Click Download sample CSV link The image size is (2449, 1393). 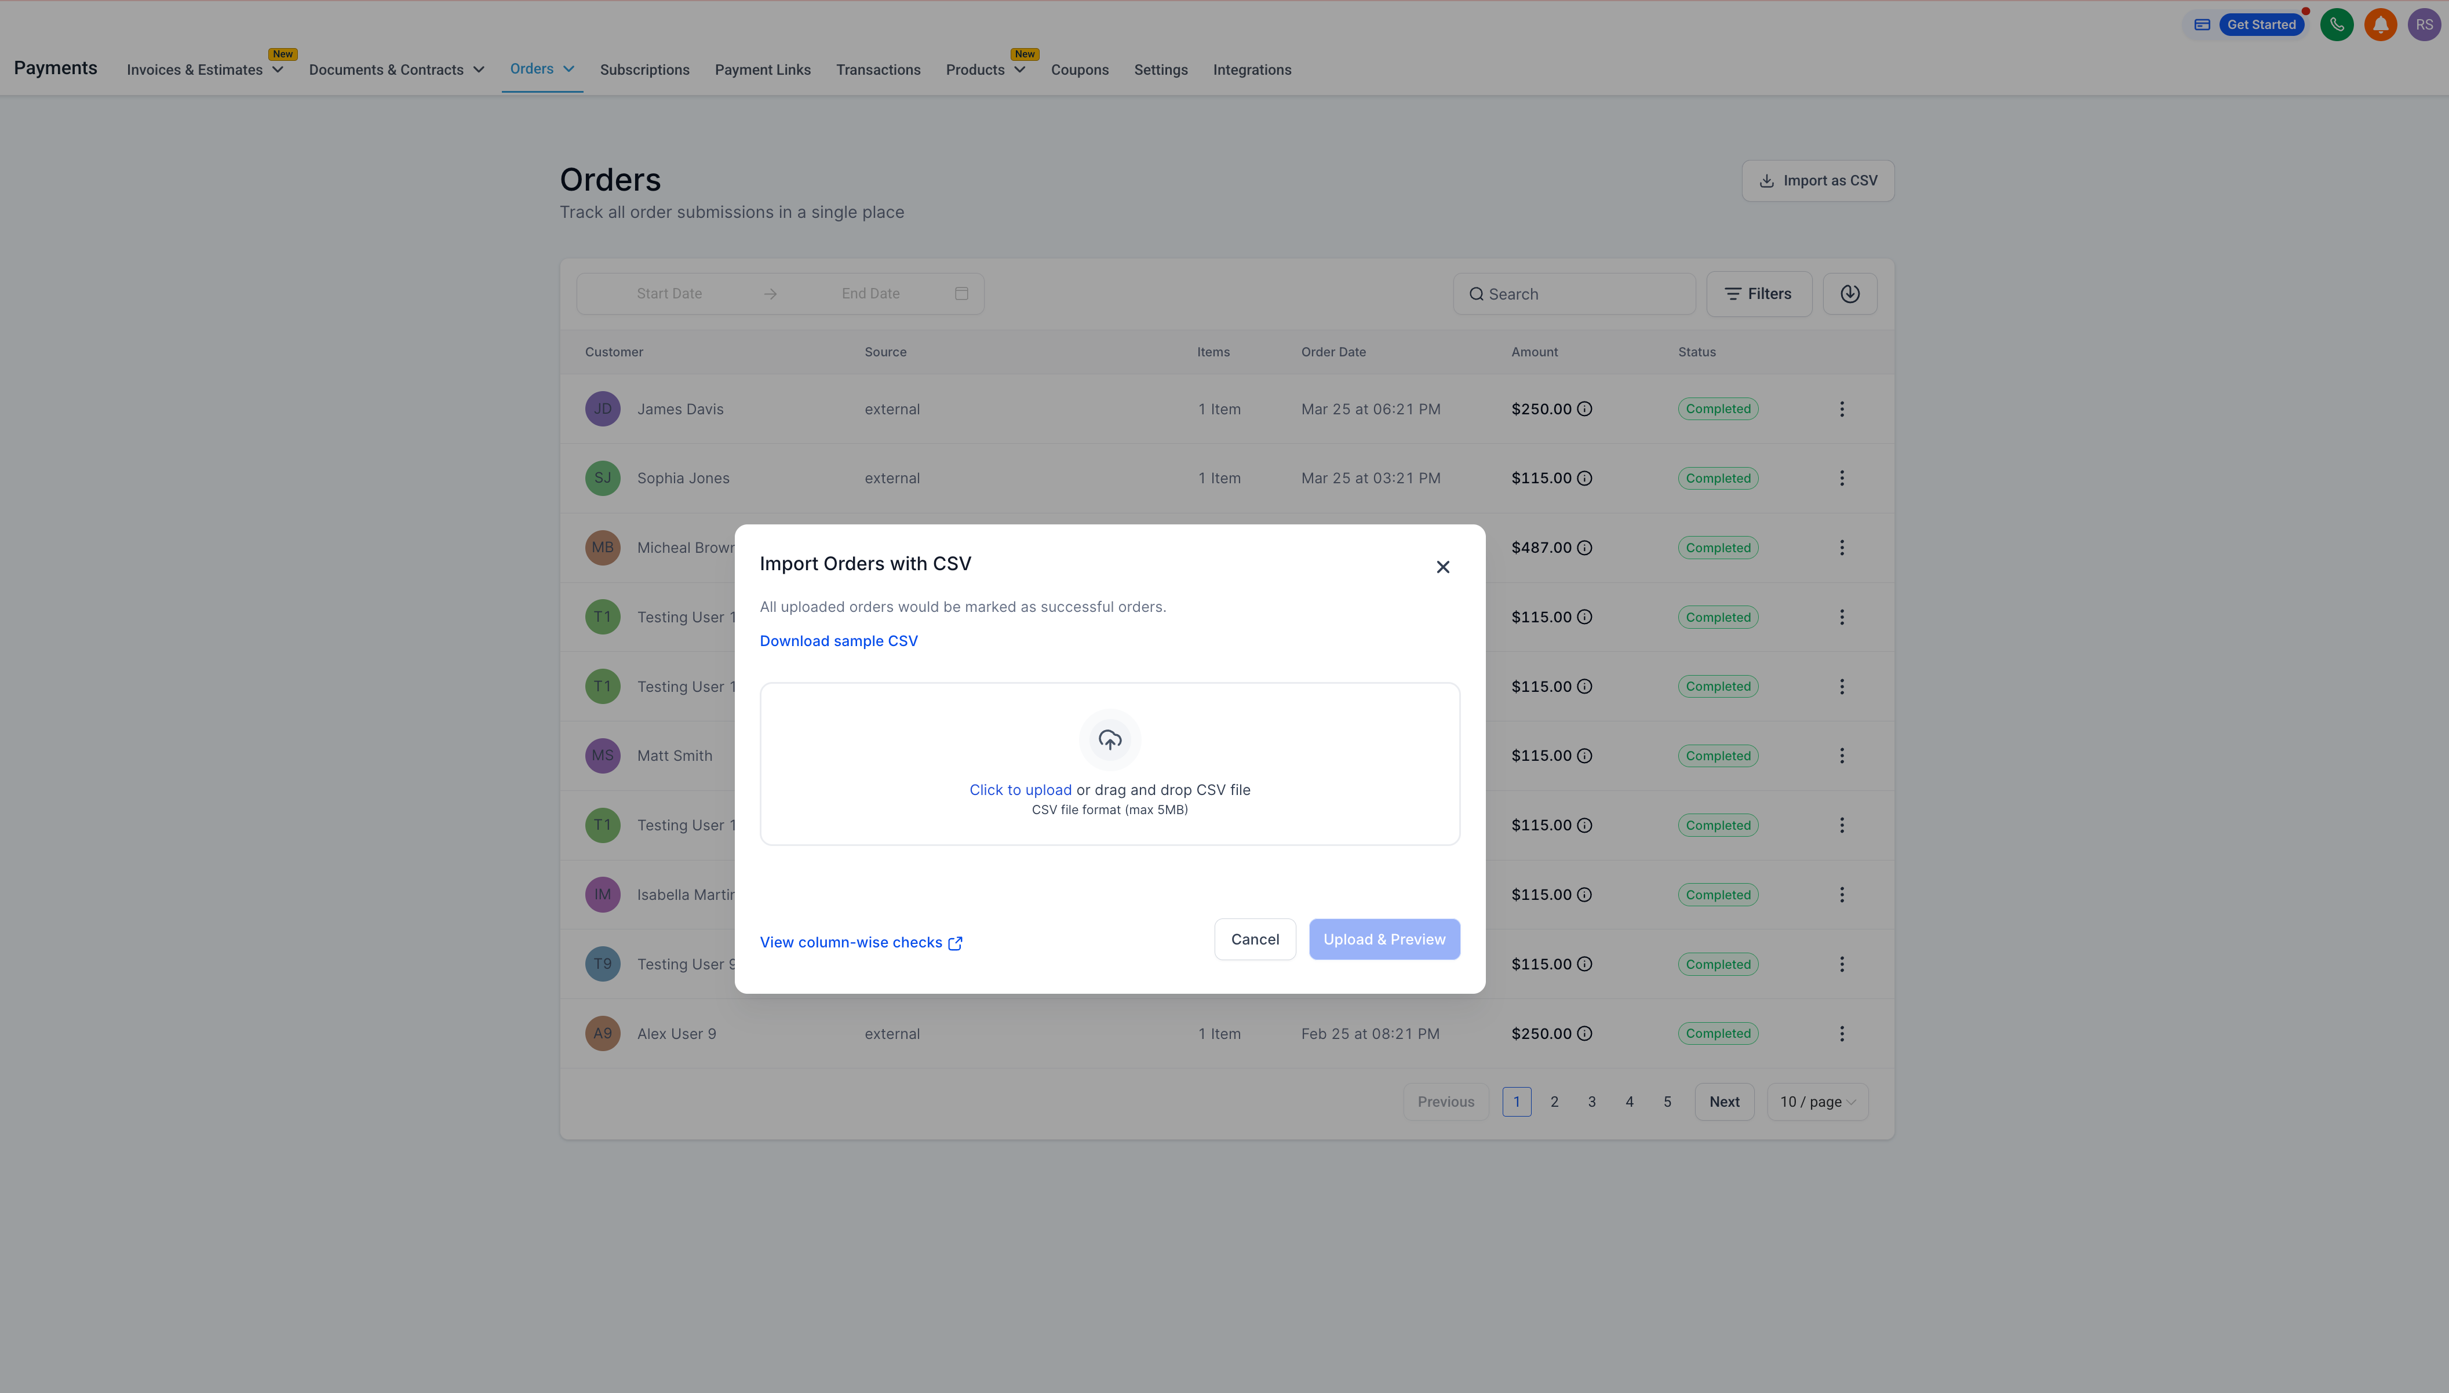(838, 641)
